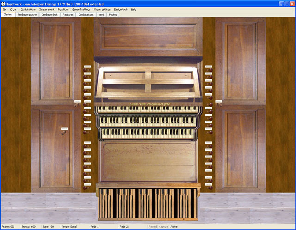296x230 pixels.
Task: Expand the Temperament menu
Action: tap(47, 9)
